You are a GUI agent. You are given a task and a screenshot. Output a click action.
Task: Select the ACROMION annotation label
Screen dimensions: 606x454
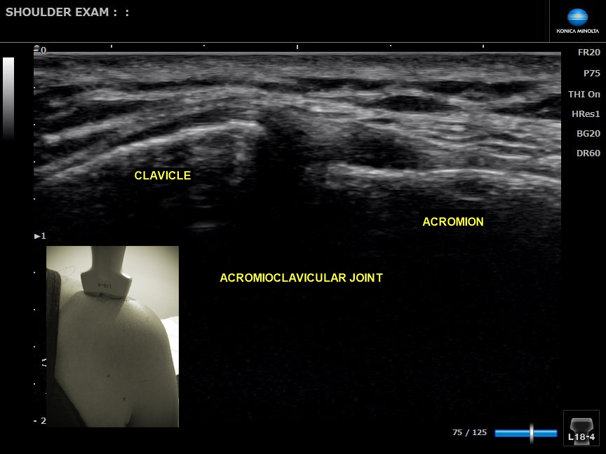[x=452, y=222]
